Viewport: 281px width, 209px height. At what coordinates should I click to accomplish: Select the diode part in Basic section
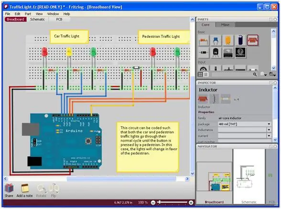point(204,53)
